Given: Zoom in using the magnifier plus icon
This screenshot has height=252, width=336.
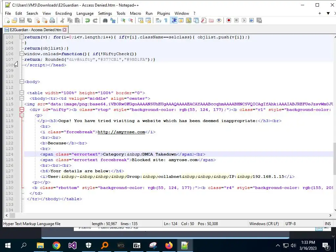Looking at the screenshot, I should click(123, 20).
